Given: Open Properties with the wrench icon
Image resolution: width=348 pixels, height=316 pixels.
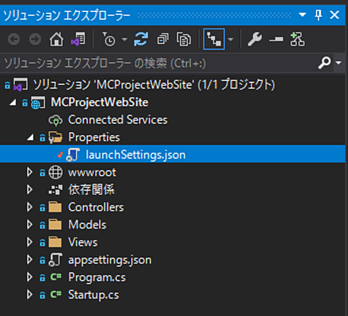Looking at the screenshot, I should (255, 39).
